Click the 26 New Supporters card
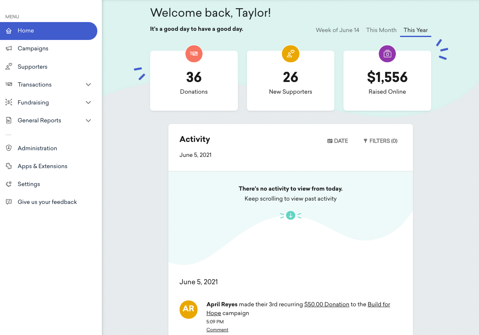Viewport: 479px width, 335px height. [x=291, y=81]
